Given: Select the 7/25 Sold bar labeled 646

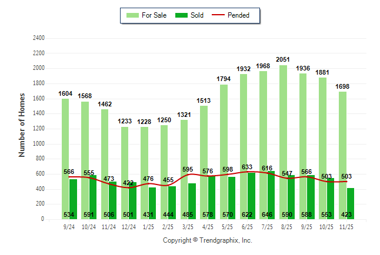Looking at the screenshot, I should pos(271,194).
